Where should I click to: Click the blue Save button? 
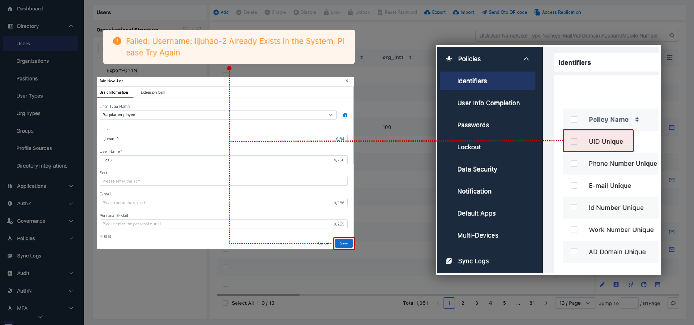[344, 243]
